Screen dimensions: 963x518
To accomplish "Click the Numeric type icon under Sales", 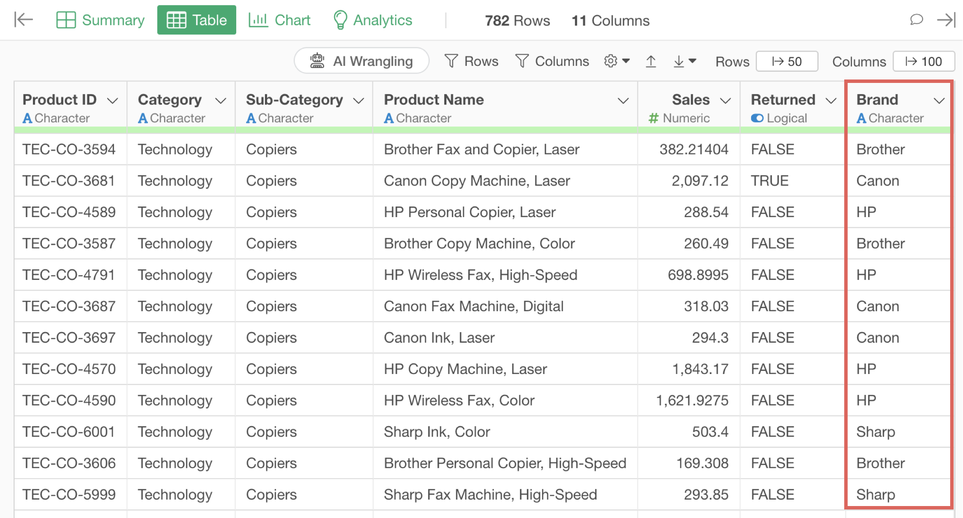I will tap(654, 118).
